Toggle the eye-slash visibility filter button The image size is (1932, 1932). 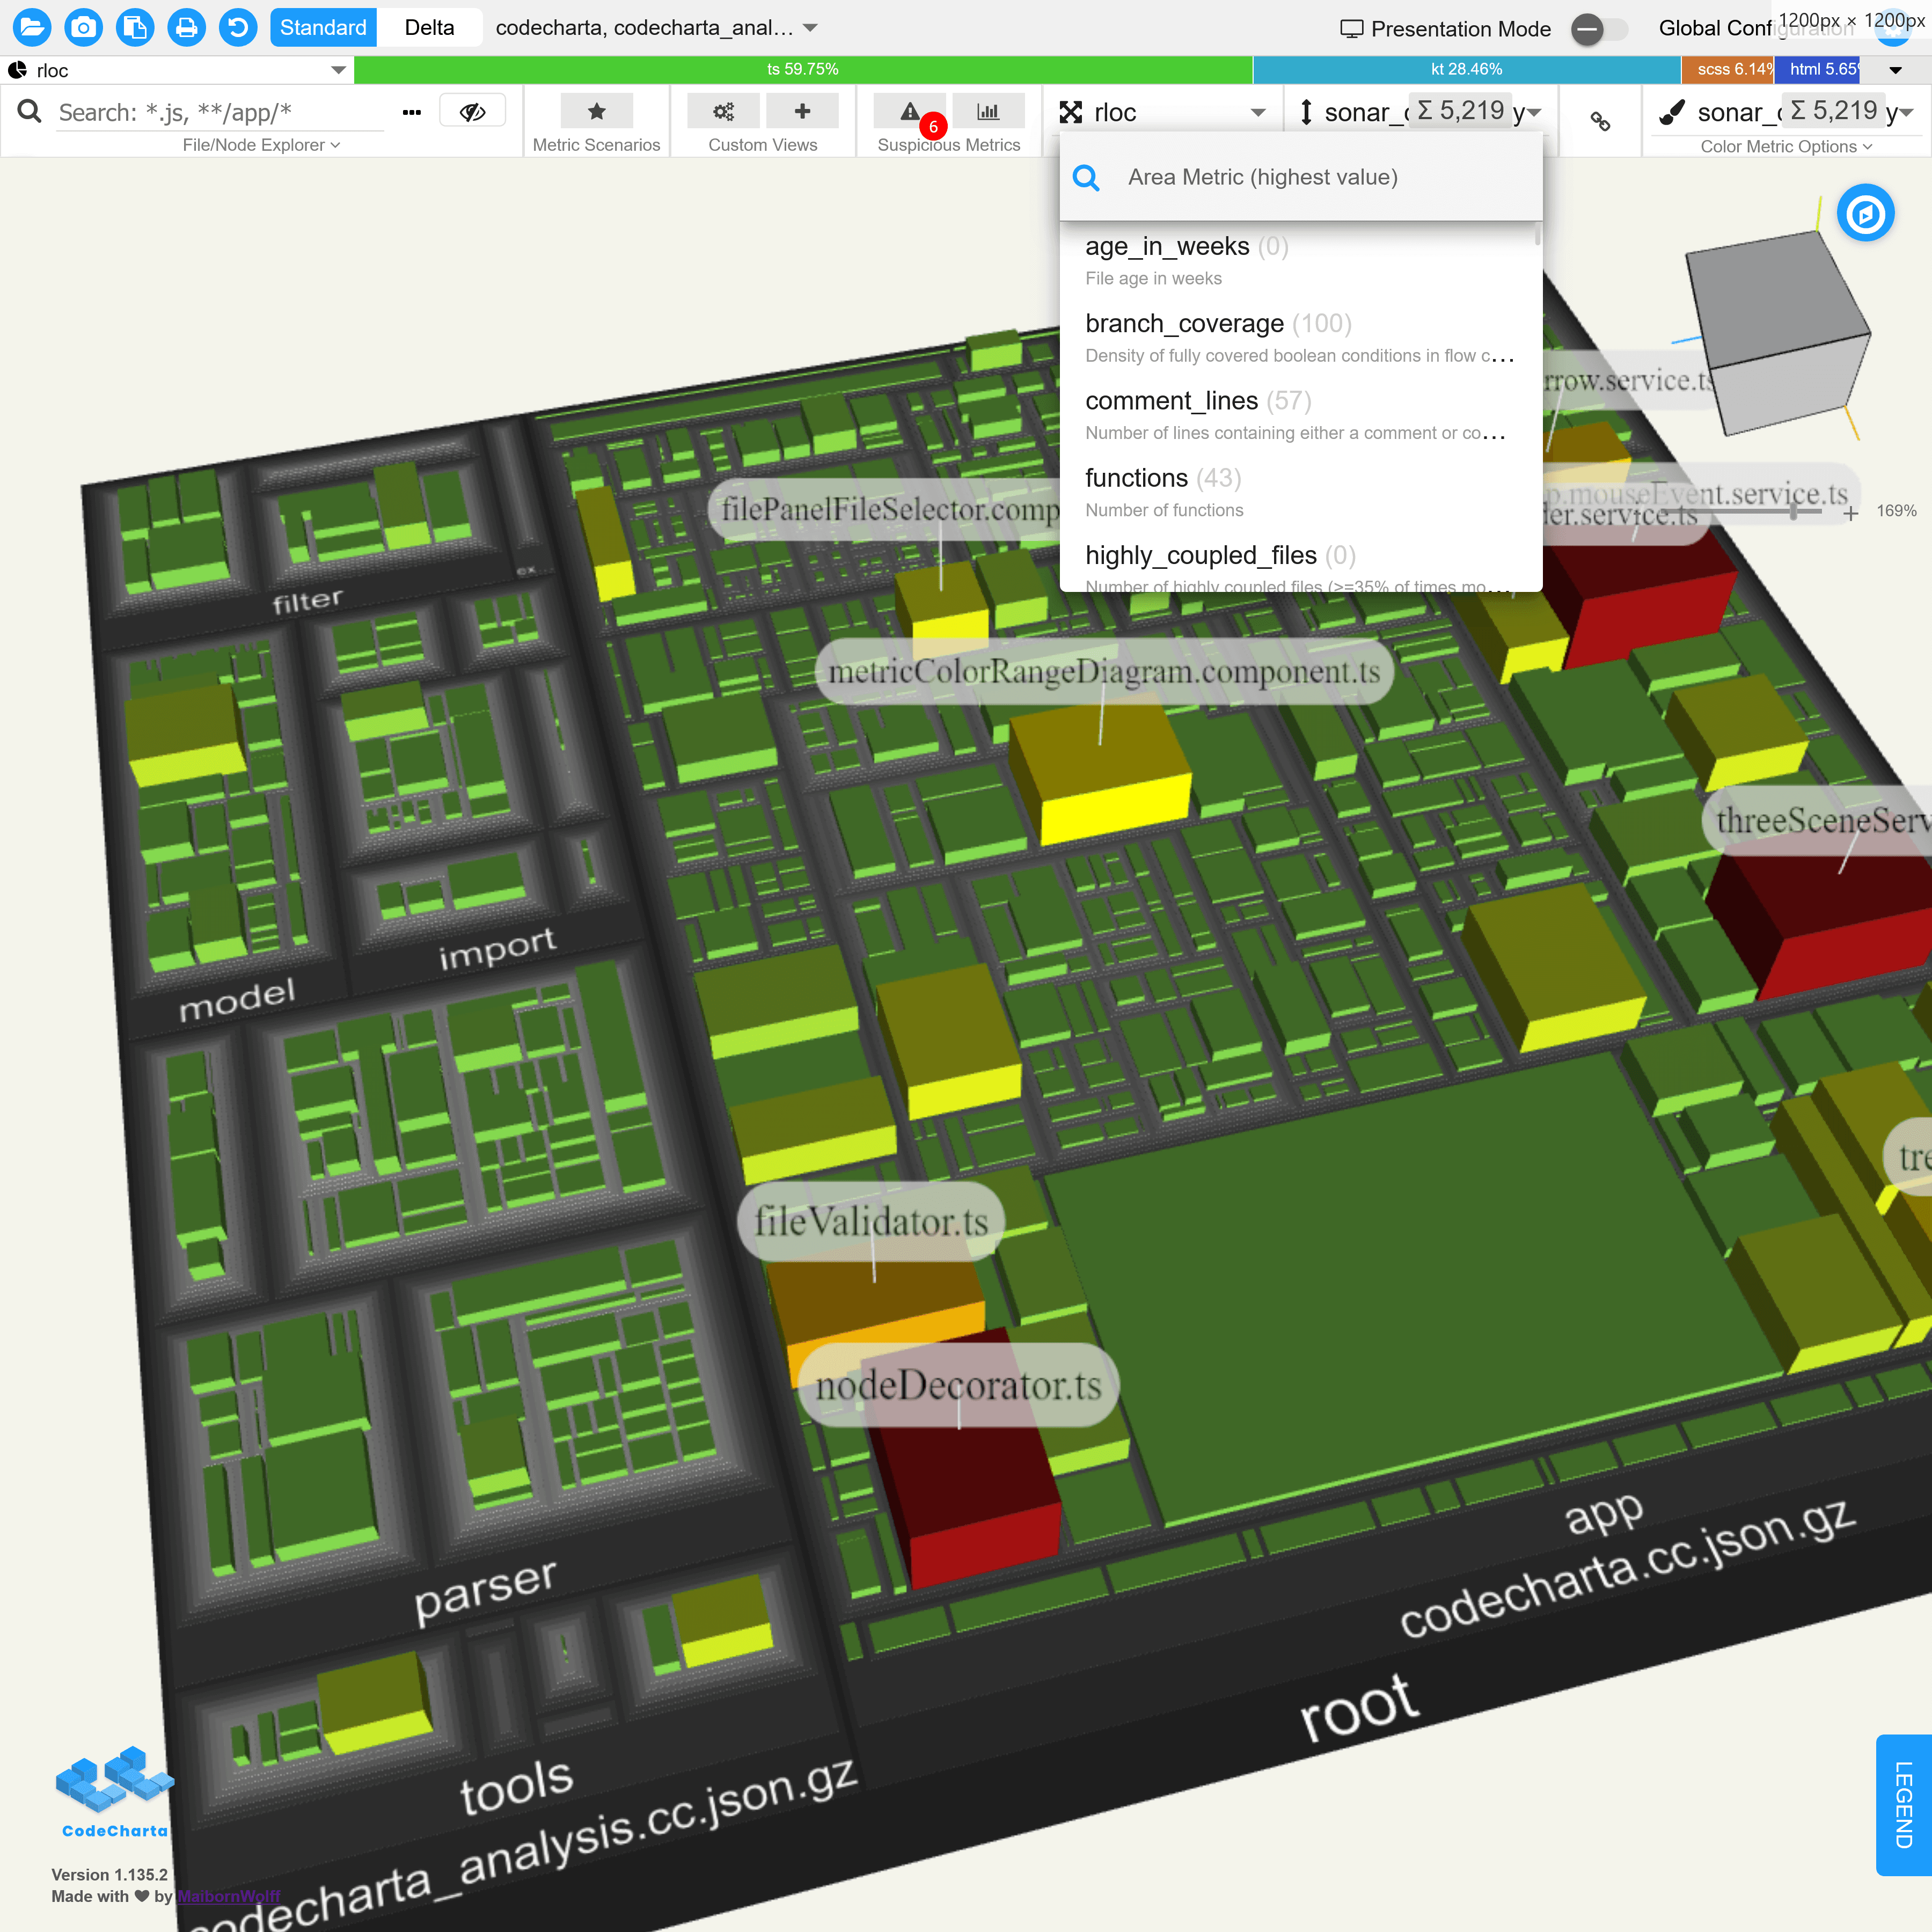pos(472,112)
